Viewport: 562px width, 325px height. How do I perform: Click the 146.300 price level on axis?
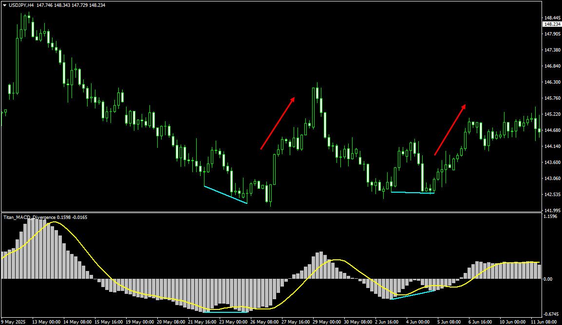551,82
